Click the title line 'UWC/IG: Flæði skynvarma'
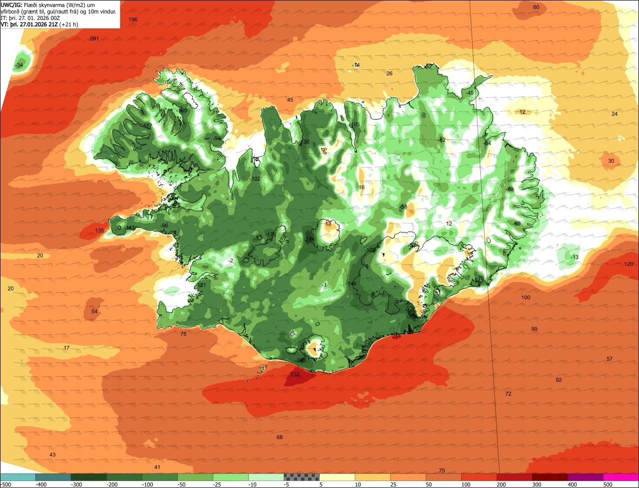The width and height of the screenshot is (639, 488). click(47, 5)
